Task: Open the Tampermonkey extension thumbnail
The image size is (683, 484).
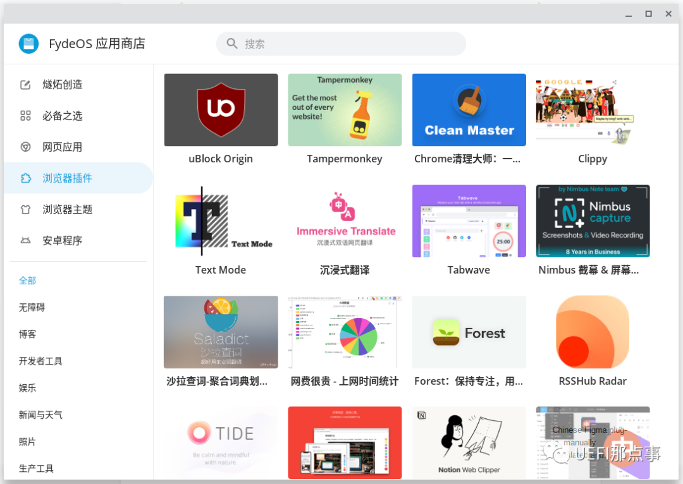Action: (345, 110)
